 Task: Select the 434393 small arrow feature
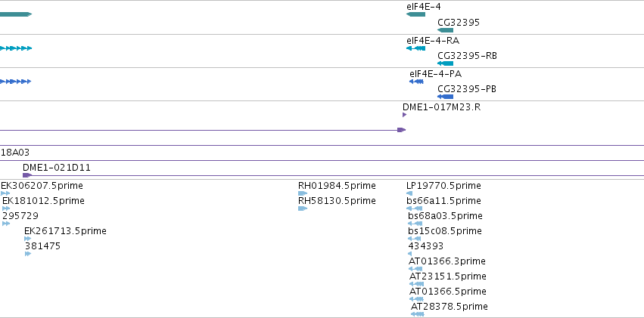tap(410, 254)
